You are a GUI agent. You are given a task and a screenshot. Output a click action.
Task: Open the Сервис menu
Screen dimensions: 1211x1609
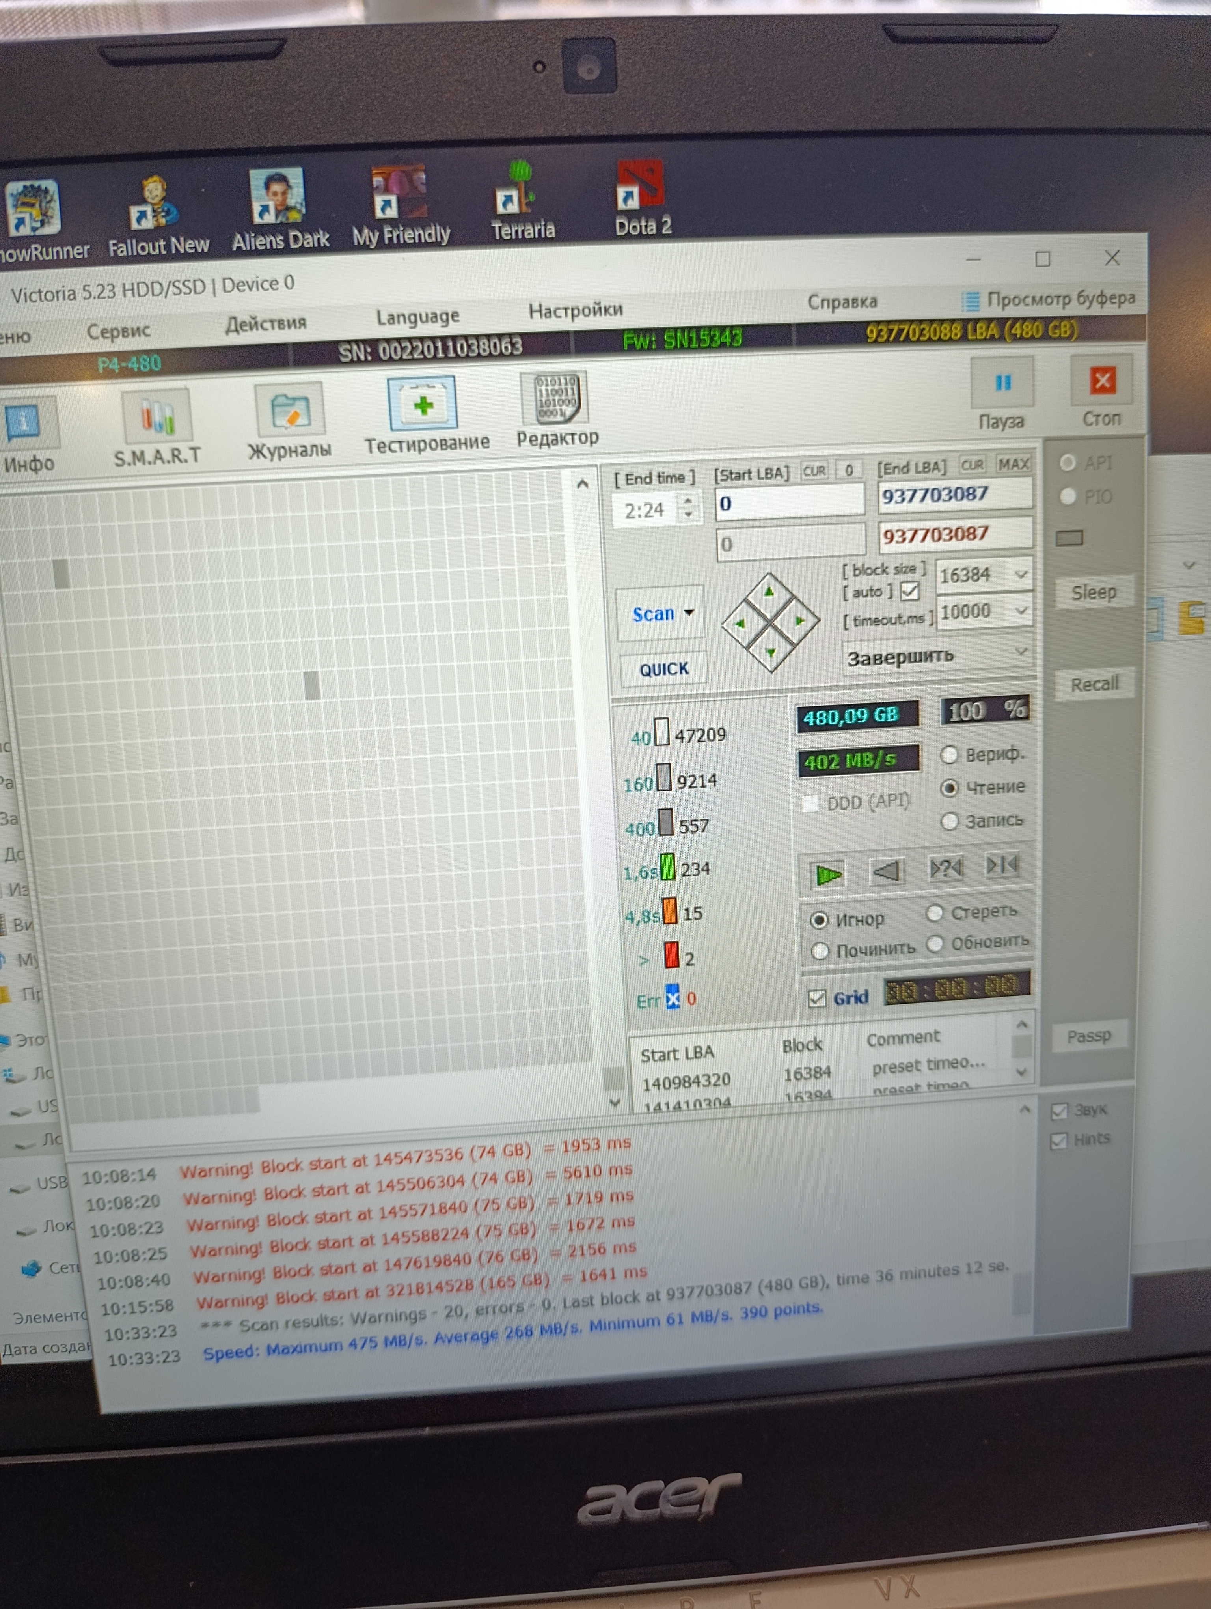119,331
